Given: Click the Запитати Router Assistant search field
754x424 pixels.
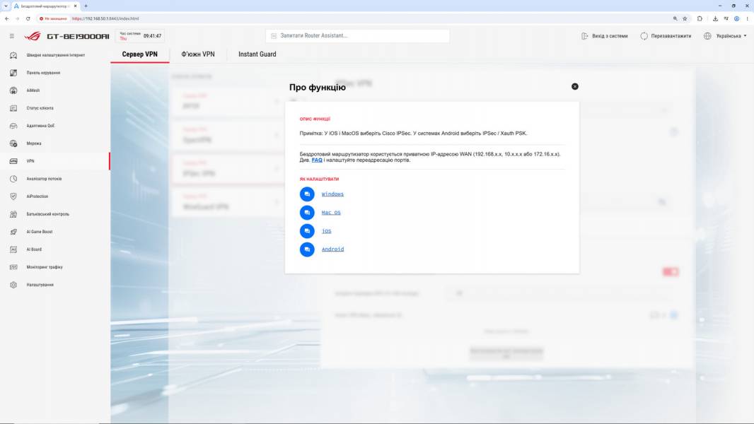Looking at the screenshot, I should (357, 35).
